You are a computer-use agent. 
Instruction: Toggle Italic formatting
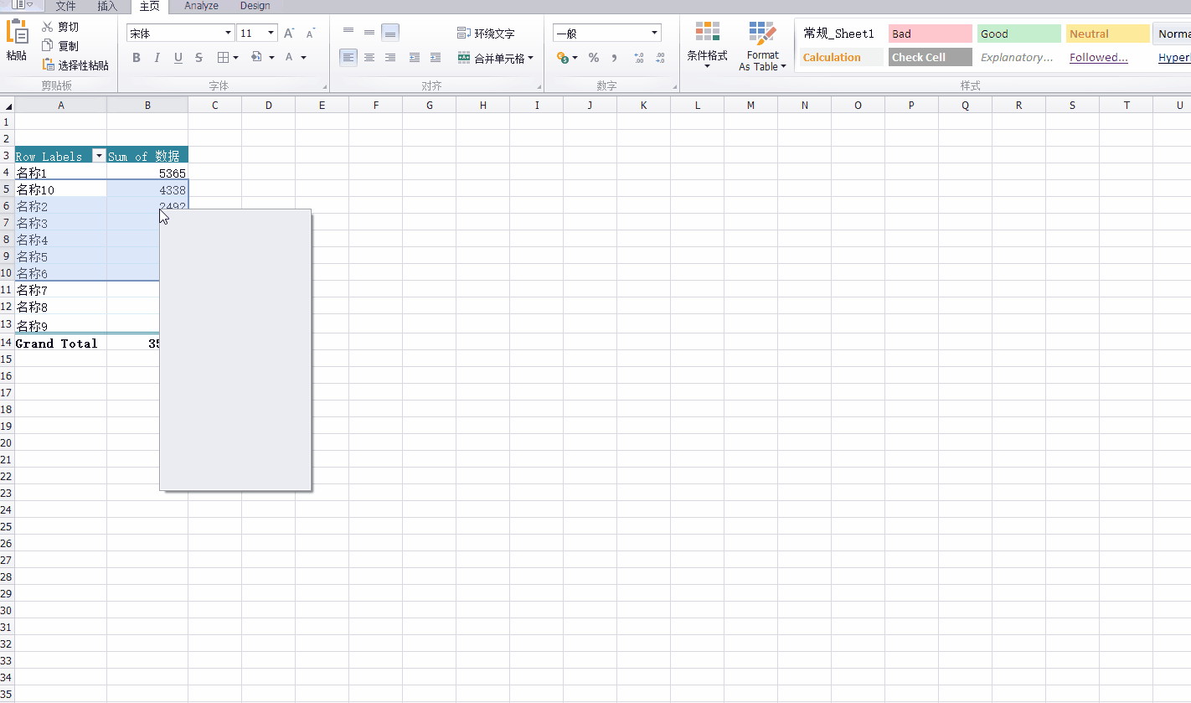coord(157,58)
